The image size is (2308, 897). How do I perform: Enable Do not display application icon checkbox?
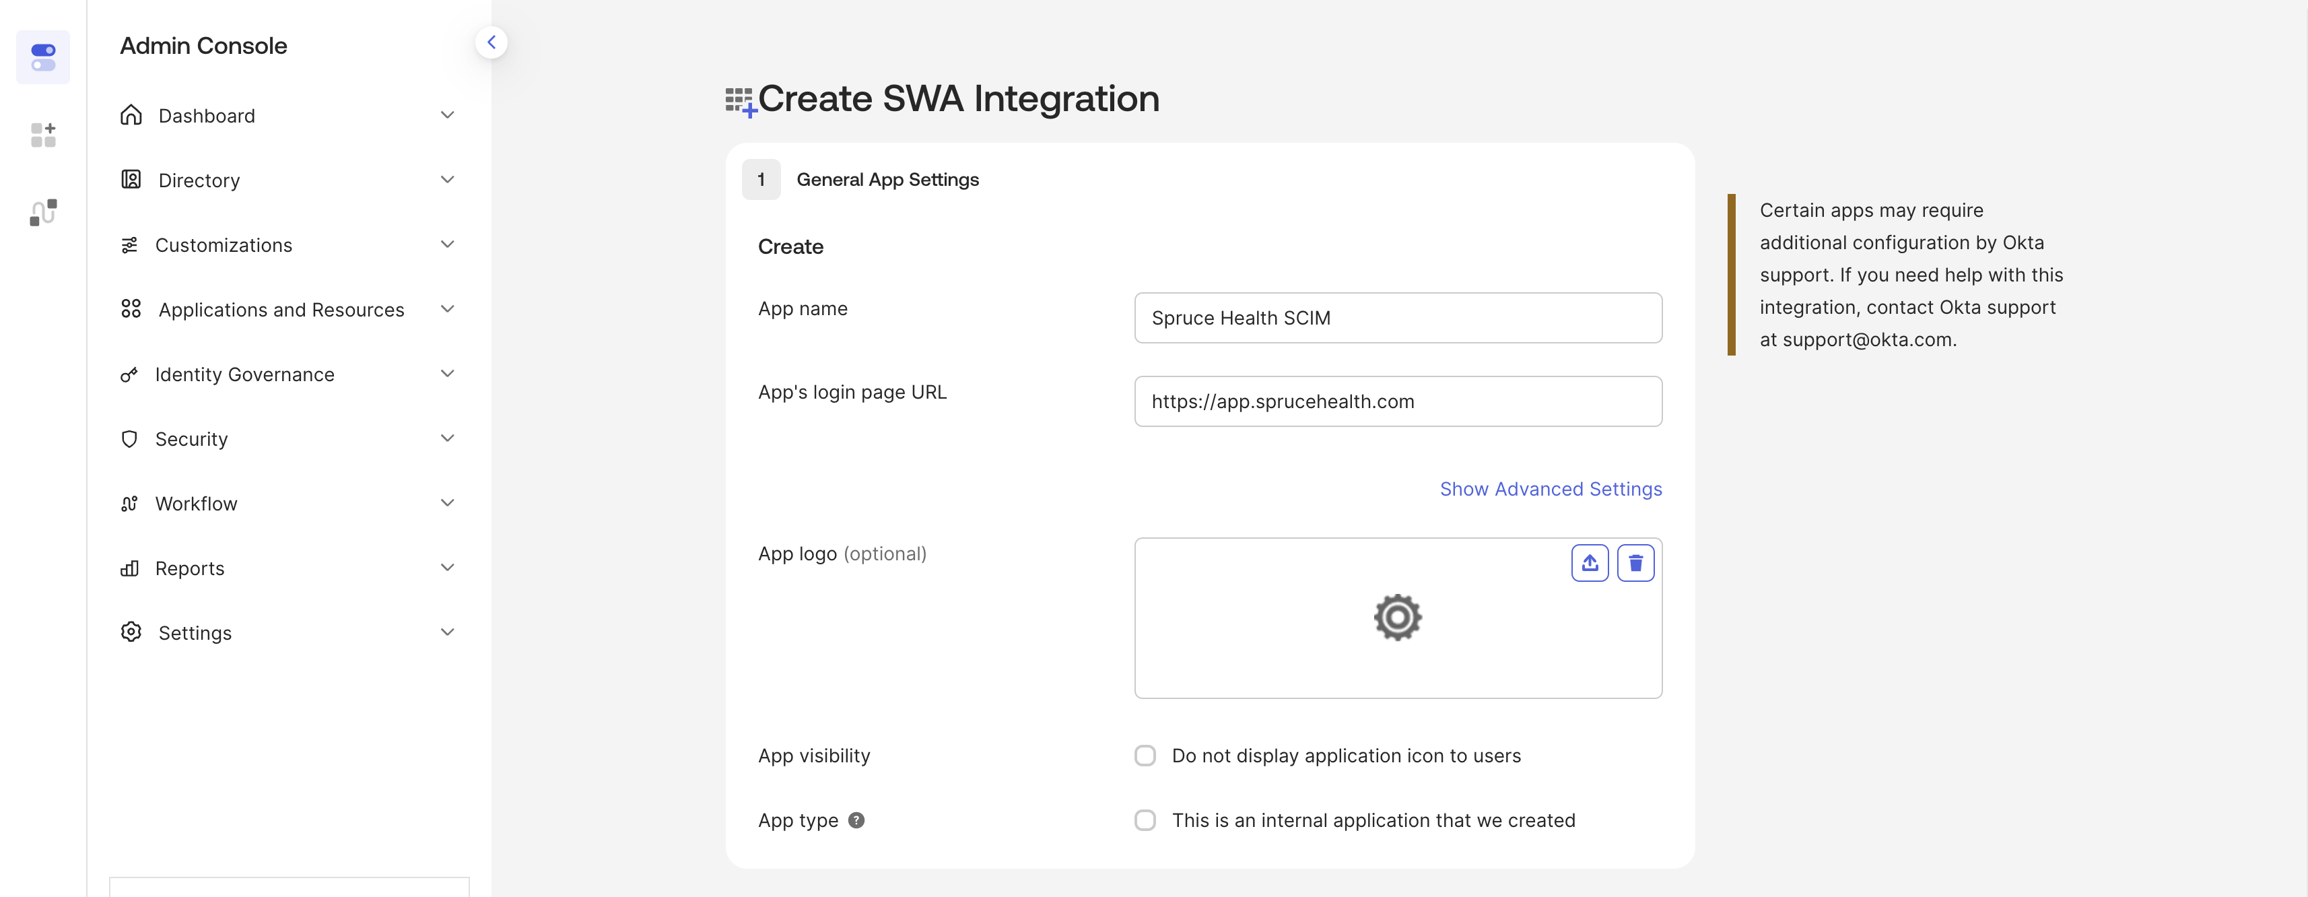[1145, 756]
